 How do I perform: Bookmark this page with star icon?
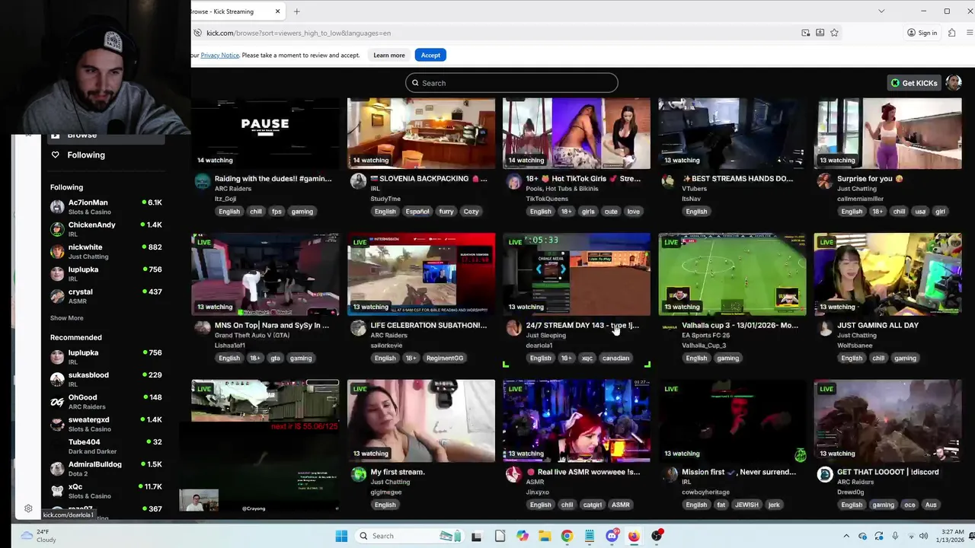click(834, 33)
